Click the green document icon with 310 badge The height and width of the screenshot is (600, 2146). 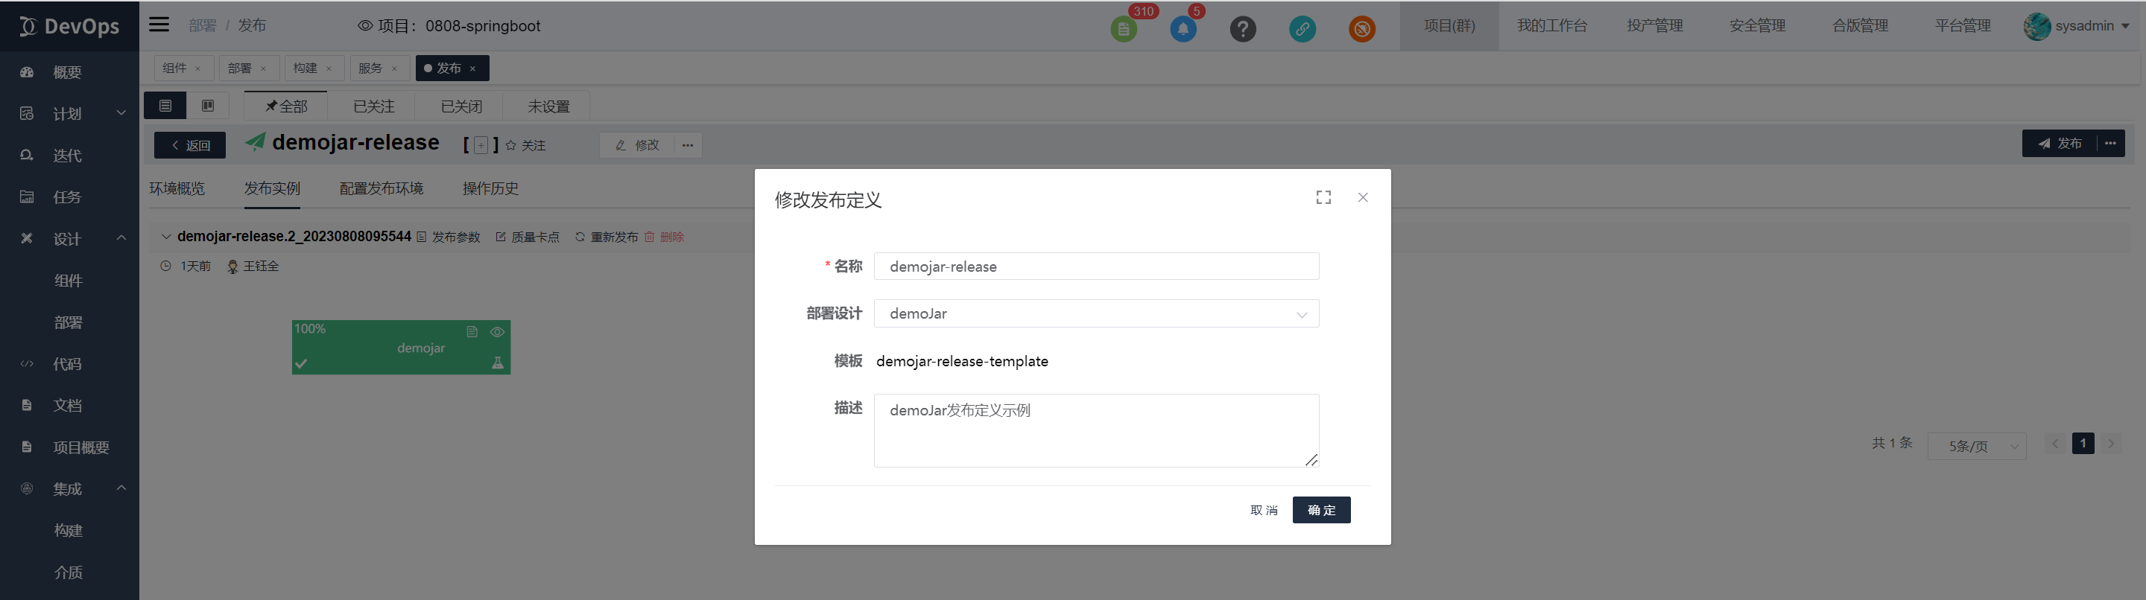[x=1123, y=29]
